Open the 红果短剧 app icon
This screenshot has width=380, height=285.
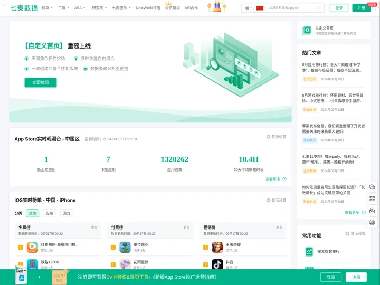32,247
